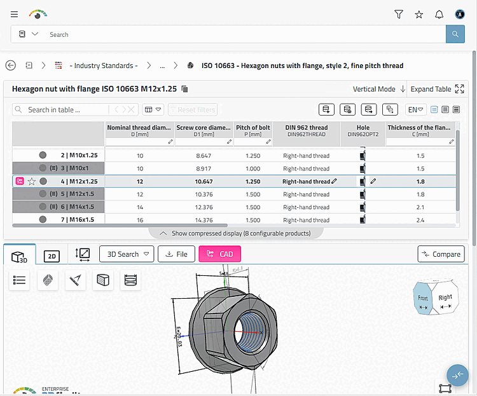Open favorites star in header
Image resolution: width=477 pixels, height=396 pixels.
[x=419, y=14]
